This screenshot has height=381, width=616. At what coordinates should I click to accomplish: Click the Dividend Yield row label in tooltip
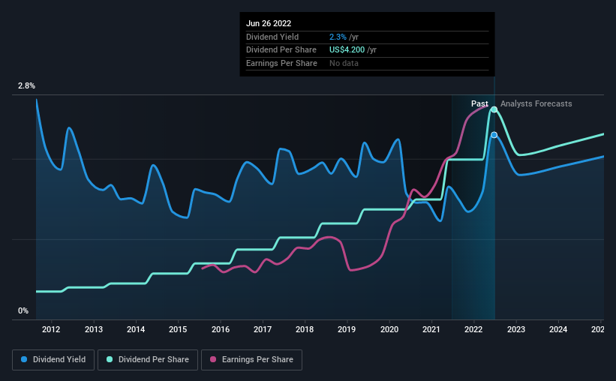pos(272,37)
